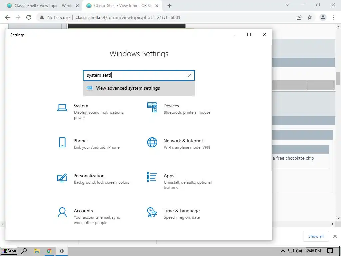Minimize the Settings window
The width and height of the screenshot is (341, 256).
[x=234, y=35]
